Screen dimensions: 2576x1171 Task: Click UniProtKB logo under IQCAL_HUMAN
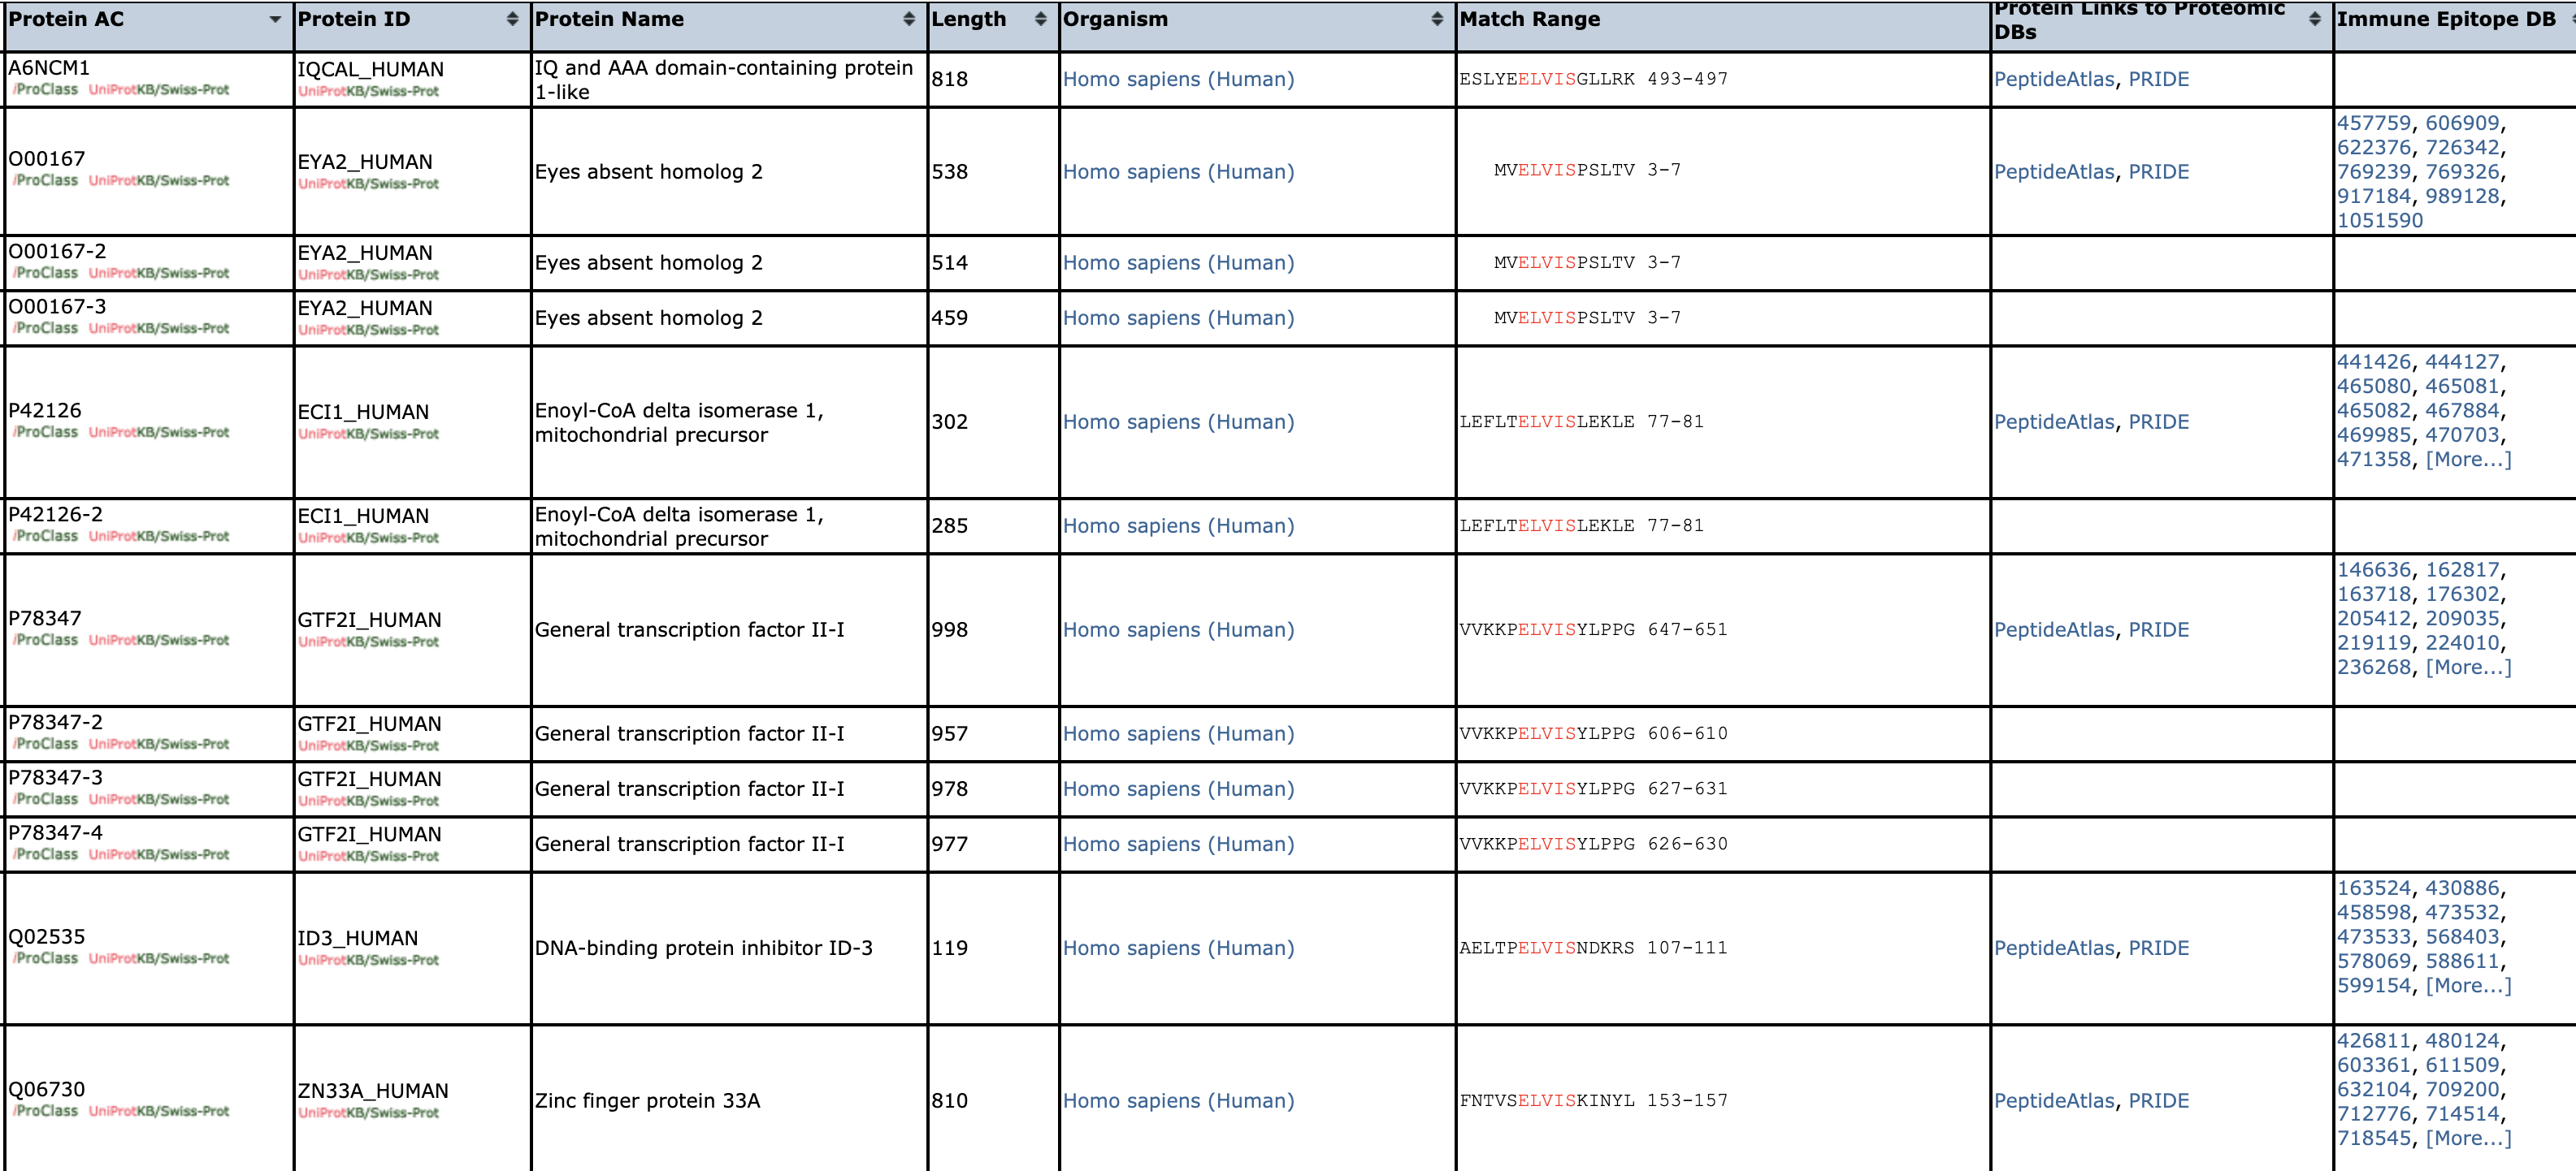point(368,92)
